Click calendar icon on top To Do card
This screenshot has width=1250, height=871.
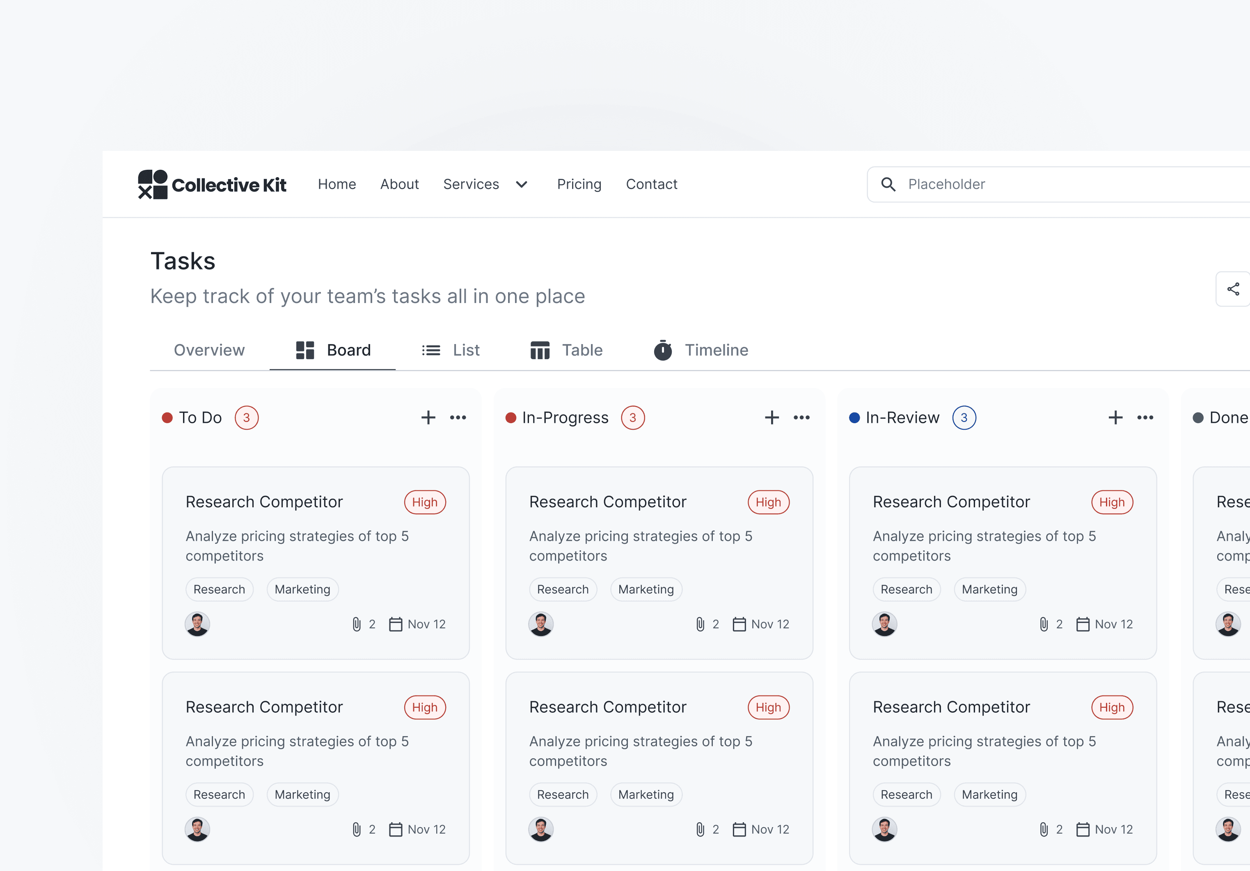click(396, 625)
